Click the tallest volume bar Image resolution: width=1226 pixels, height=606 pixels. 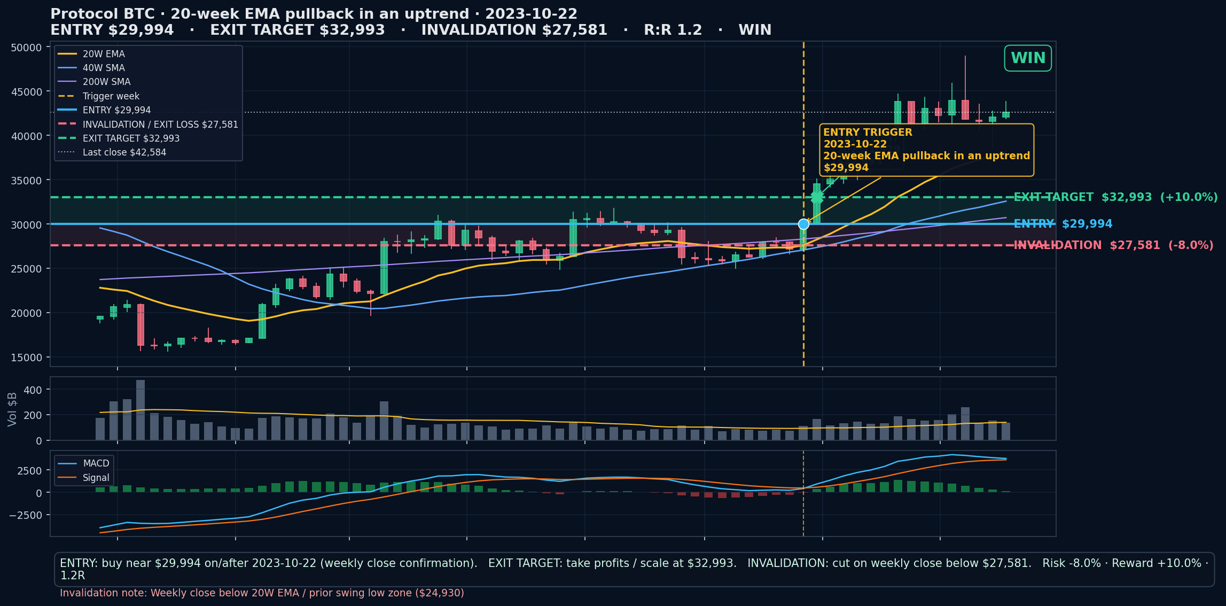pyautogui.click(x=140, y=410)
